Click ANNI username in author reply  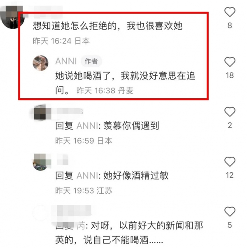[66, 61]
